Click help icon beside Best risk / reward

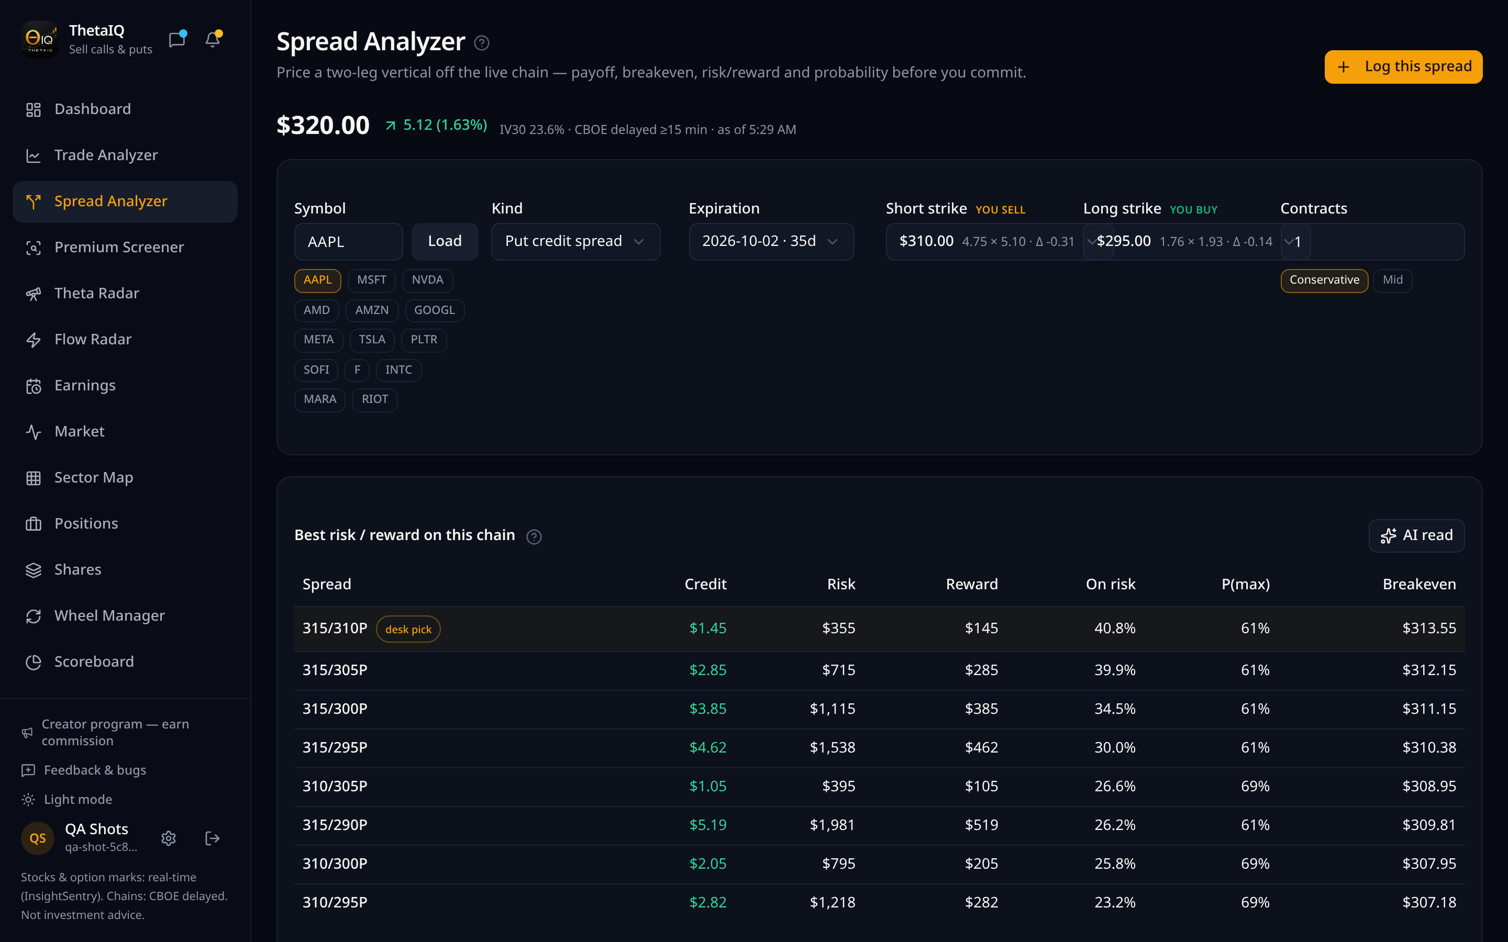coord(534,536)
